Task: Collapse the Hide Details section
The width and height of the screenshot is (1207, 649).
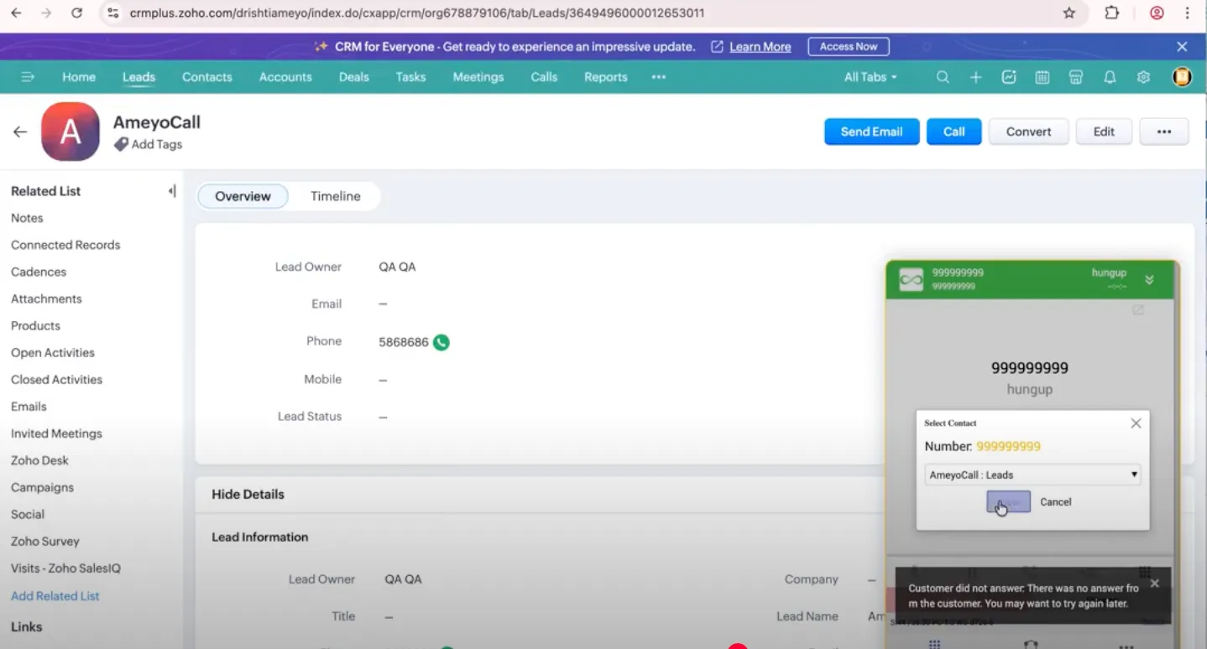Action: [x=248, y=494]
